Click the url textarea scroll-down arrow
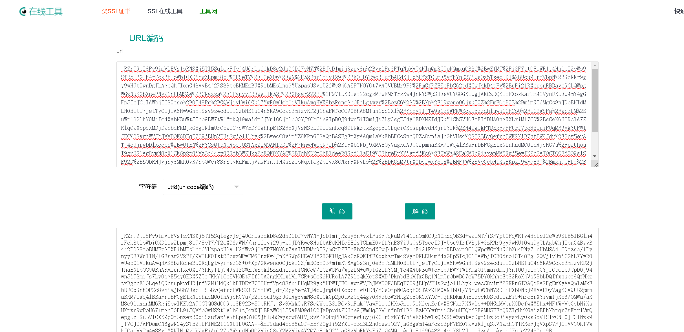Screen dimensions: 684x332 [595, 156]
